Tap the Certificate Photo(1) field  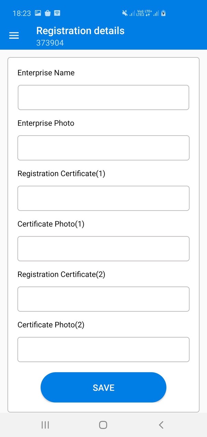104,249
